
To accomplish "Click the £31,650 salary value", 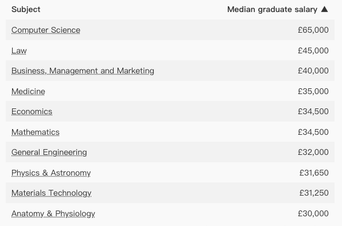I will (314, 173).
